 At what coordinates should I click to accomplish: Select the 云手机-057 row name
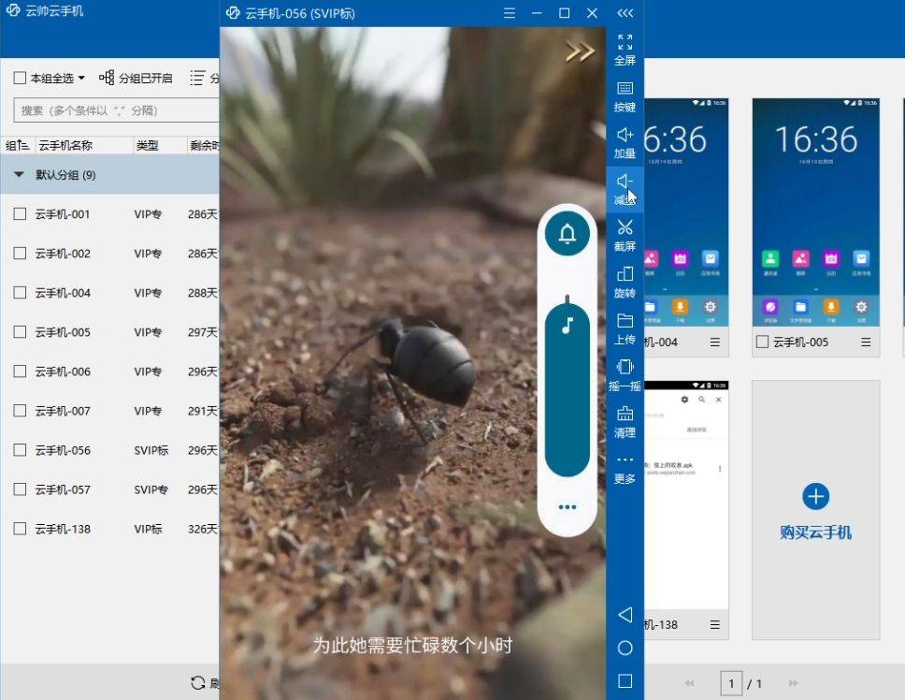pos(63,489)
